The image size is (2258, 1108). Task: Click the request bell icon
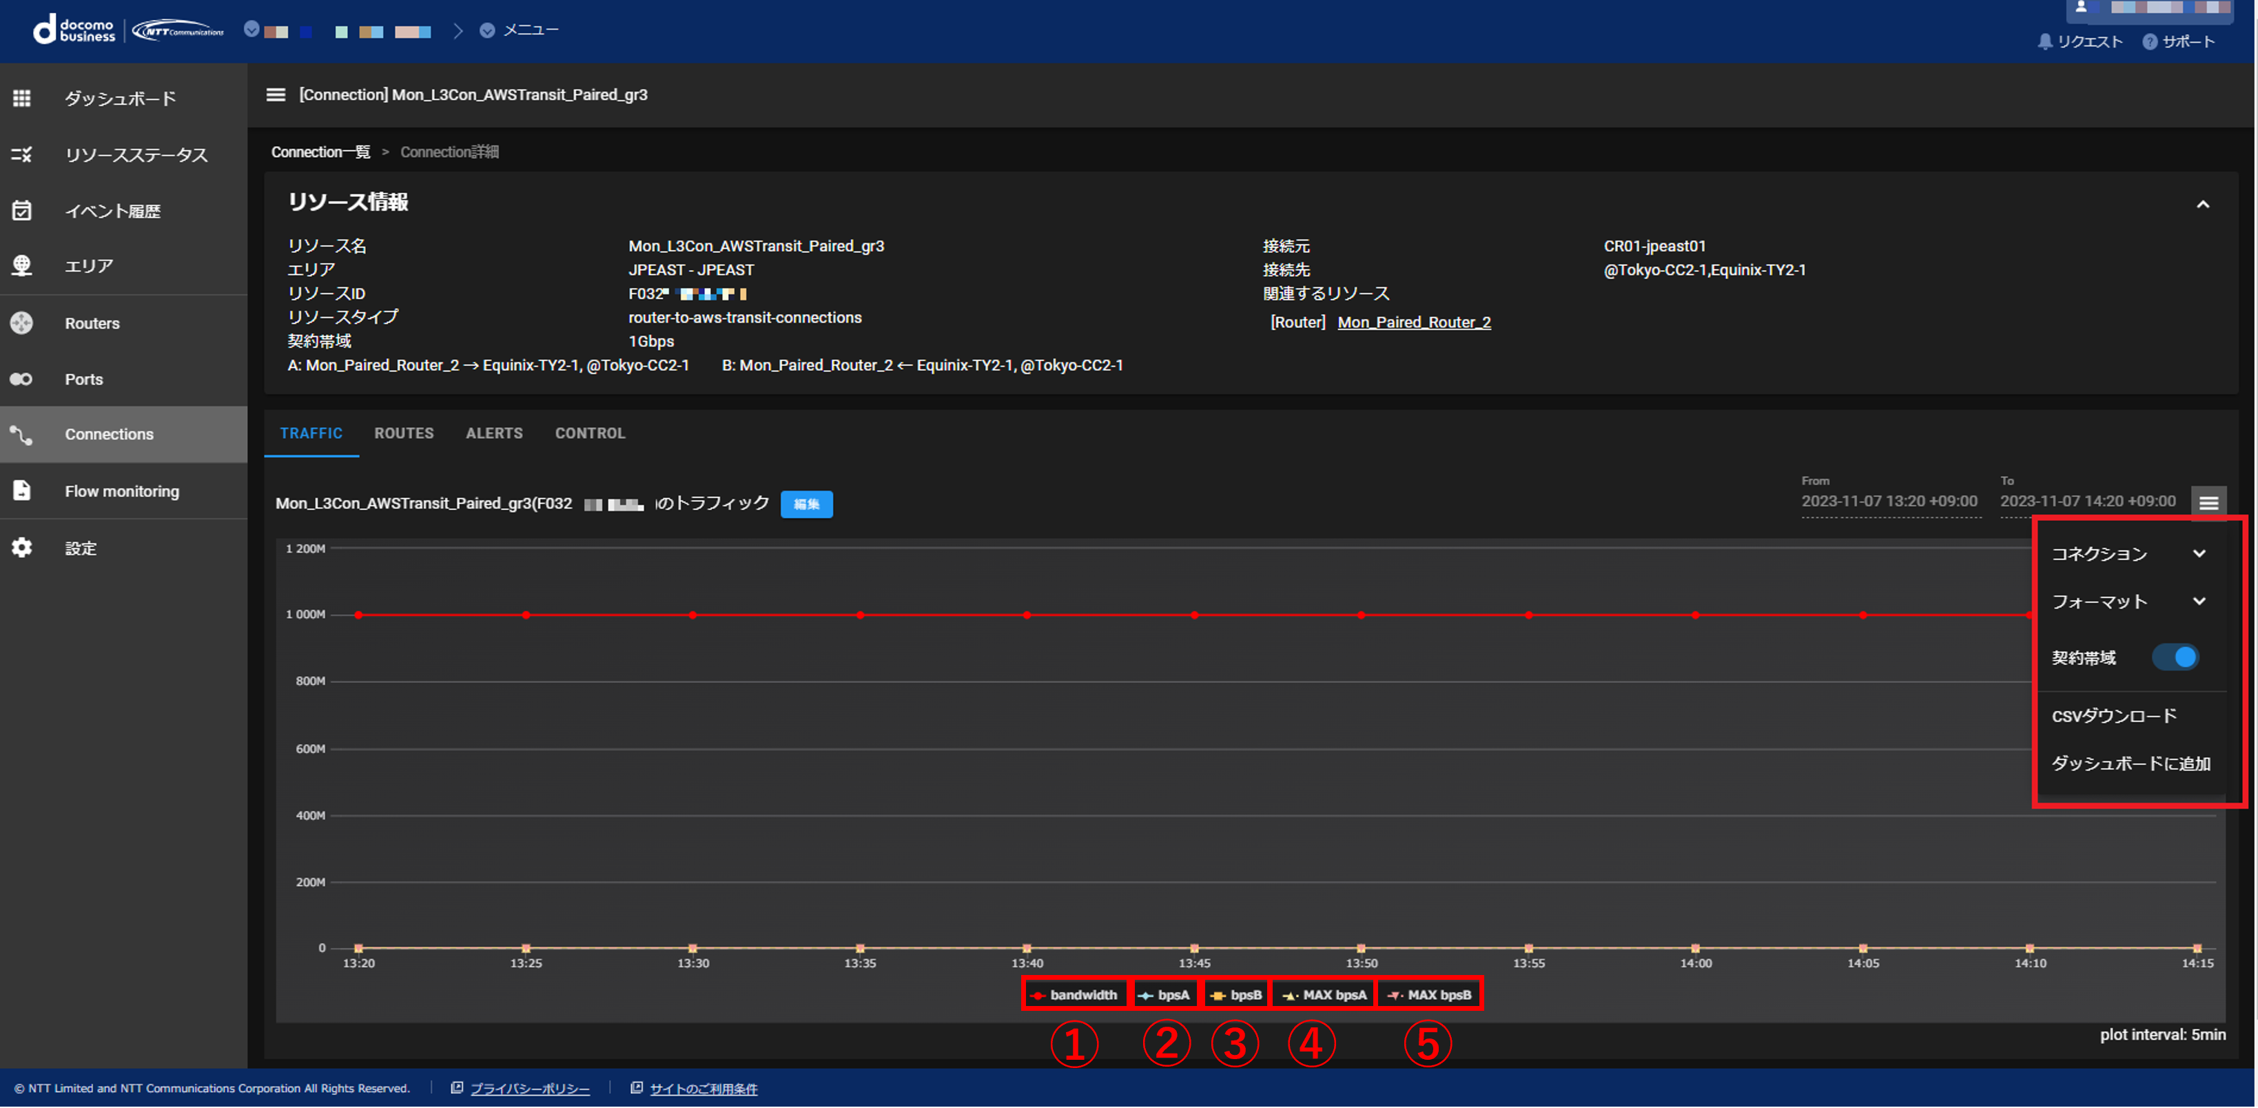pyautogui.click(x=2044, y=41)
